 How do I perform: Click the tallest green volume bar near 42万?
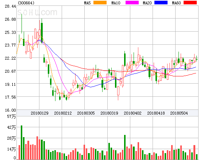(22, 143)
